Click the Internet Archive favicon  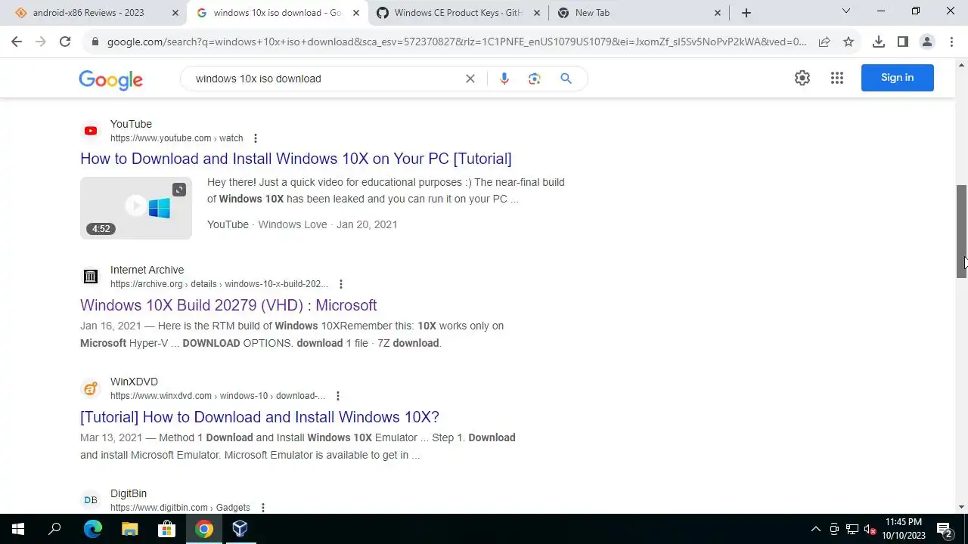click(x=91, y=277)
